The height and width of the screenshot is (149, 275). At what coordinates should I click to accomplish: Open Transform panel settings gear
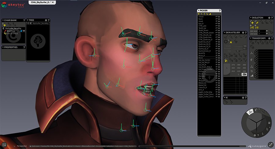tap(269, 38)
